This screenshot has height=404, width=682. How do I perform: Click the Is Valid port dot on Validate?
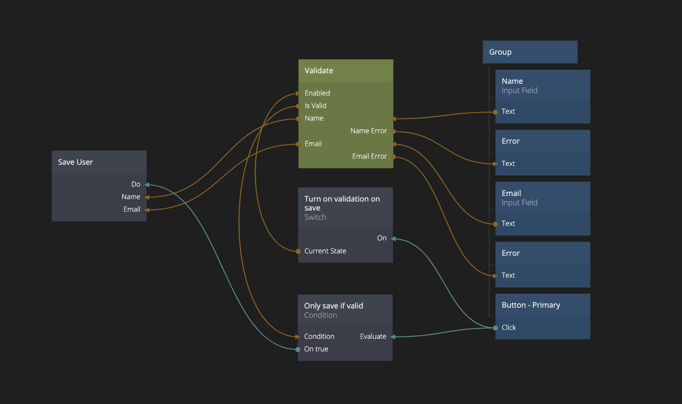299,106
